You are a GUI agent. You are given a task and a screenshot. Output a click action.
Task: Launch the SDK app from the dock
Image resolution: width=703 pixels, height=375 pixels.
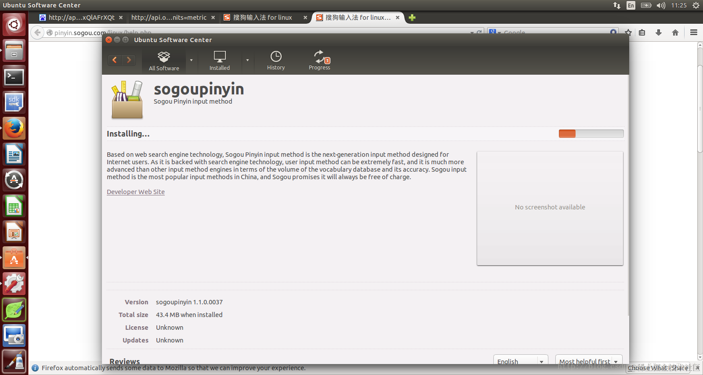coord(14,102)
